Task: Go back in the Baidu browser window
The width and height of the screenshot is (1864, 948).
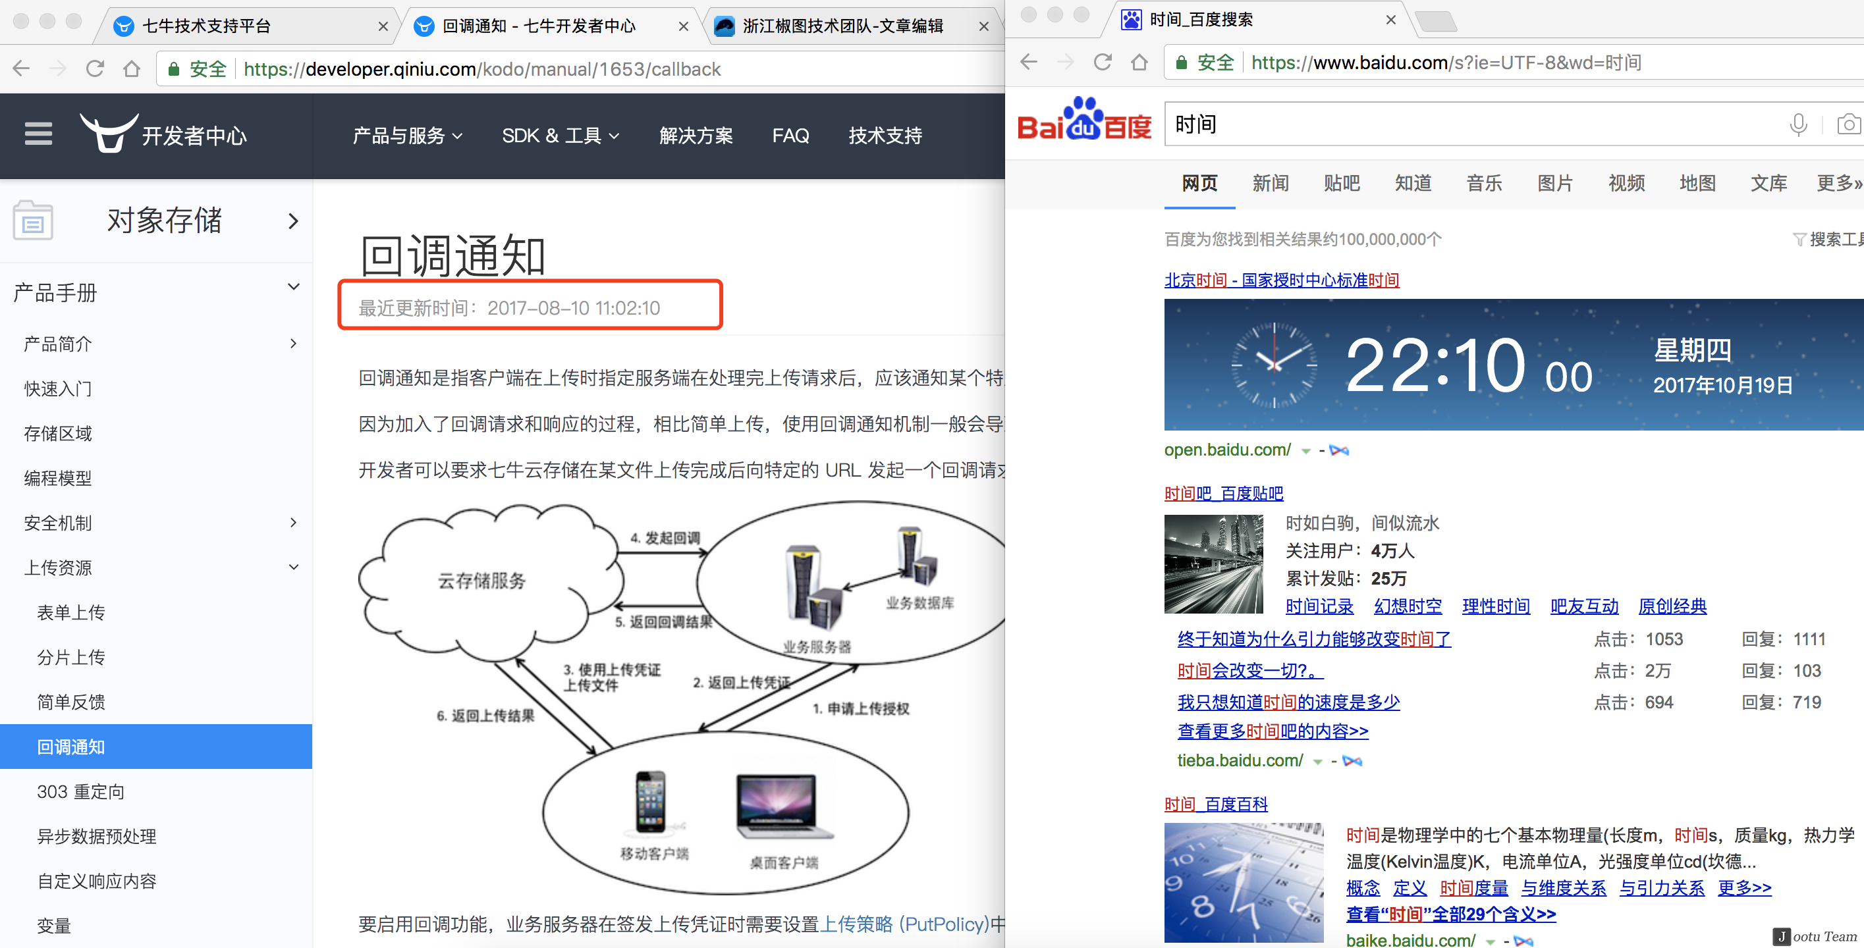Action: coord(1028,62)
